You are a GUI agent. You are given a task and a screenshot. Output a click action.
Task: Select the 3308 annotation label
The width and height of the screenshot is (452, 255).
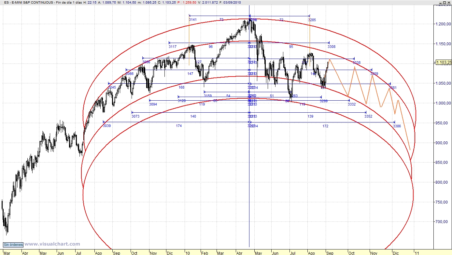pyautogui.click(x=332, y=47)
